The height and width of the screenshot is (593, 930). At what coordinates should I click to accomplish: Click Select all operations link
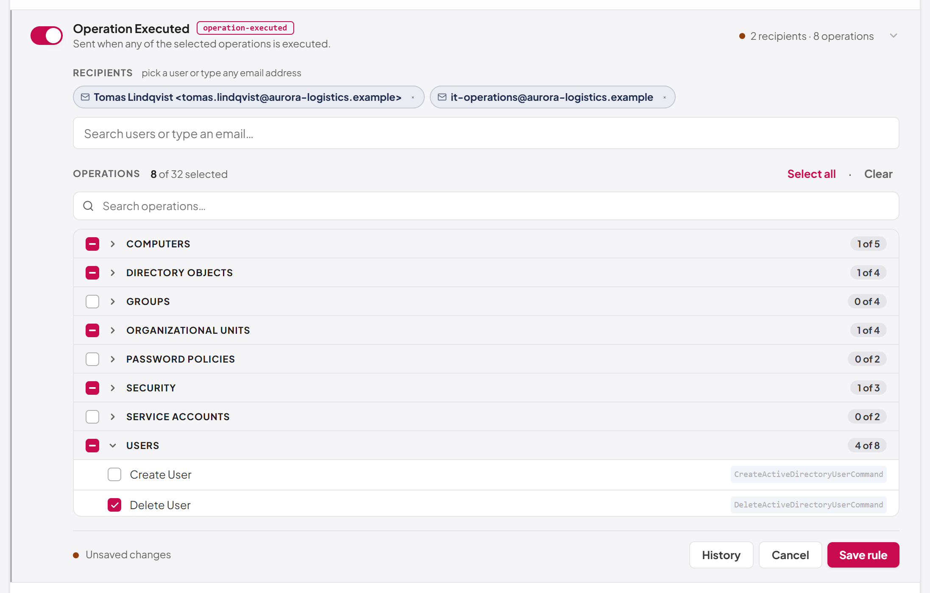click(811, 174)
